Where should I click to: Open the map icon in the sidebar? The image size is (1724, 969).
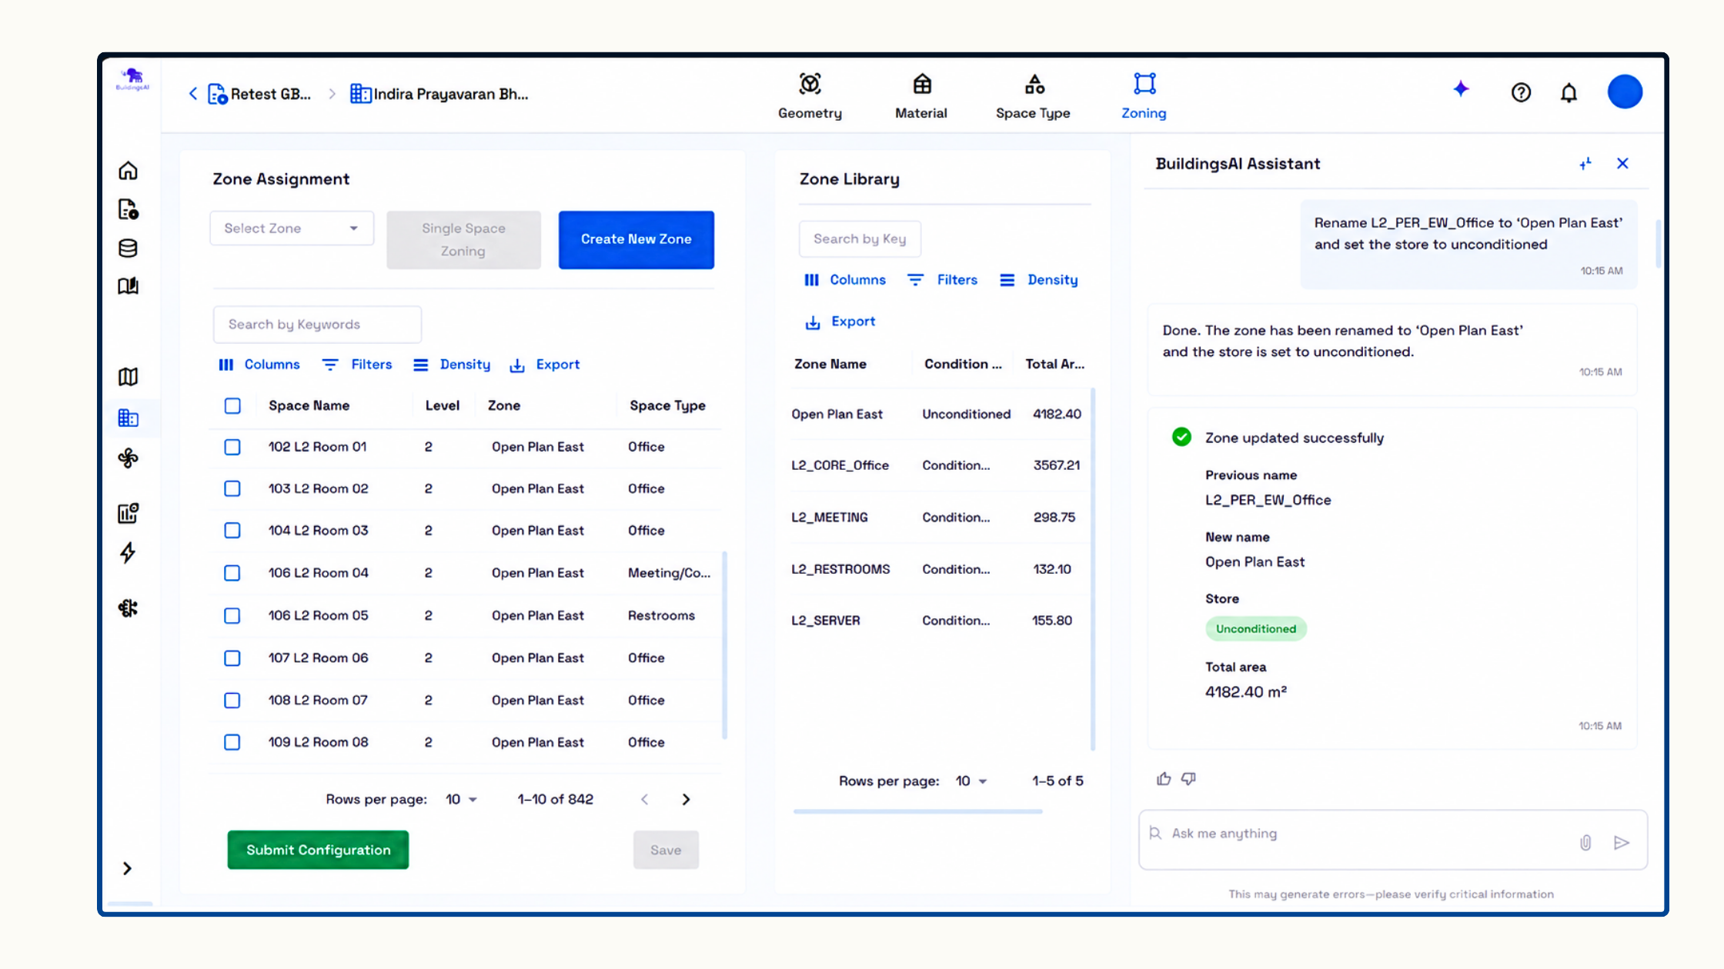tap(128, 377)
